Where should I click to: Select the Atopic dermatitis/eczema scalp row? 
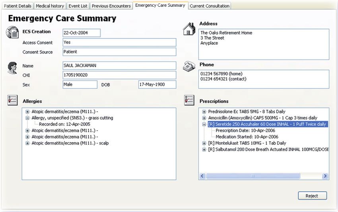70,143
